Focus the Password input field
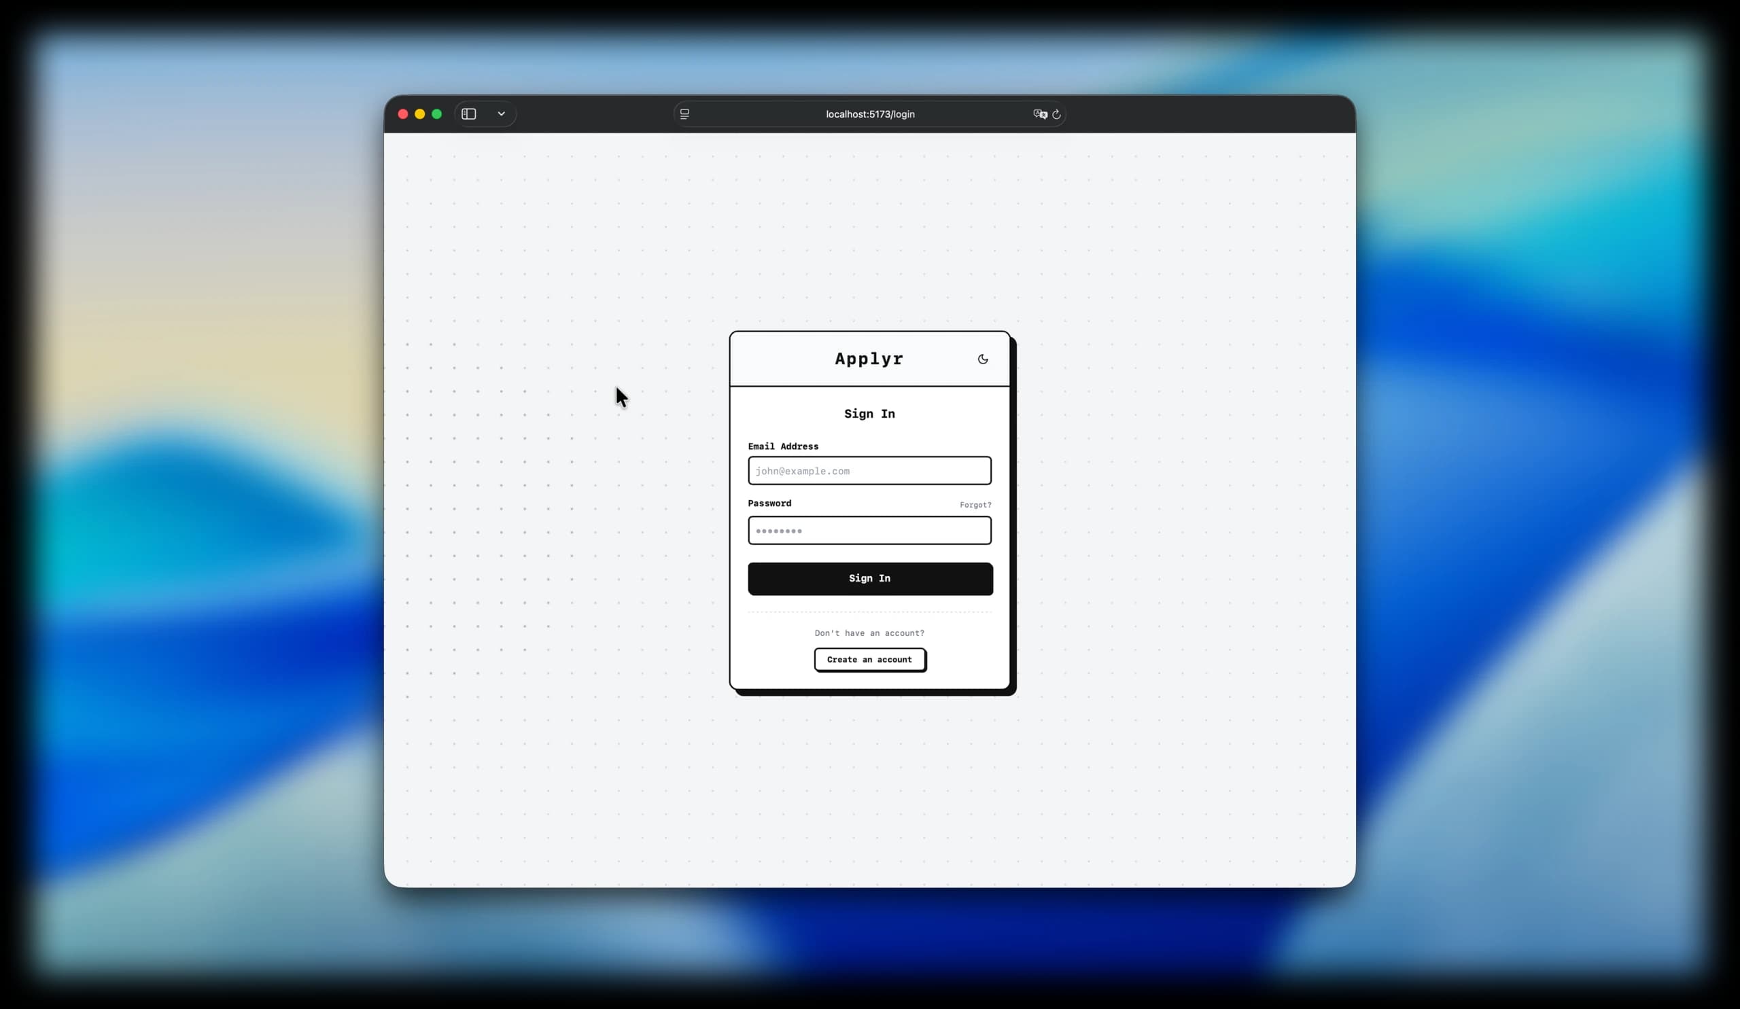This screenshot has width=1740, height=1009. [869, 530]
